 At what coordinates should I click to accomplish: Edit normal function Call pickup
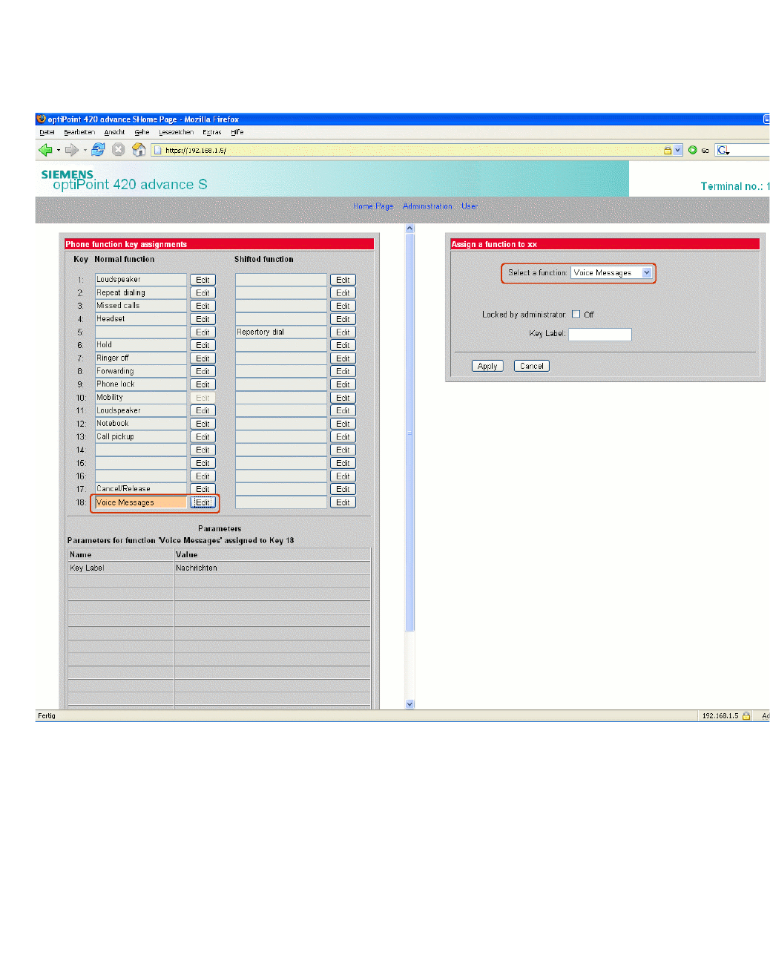coord(203,437)
